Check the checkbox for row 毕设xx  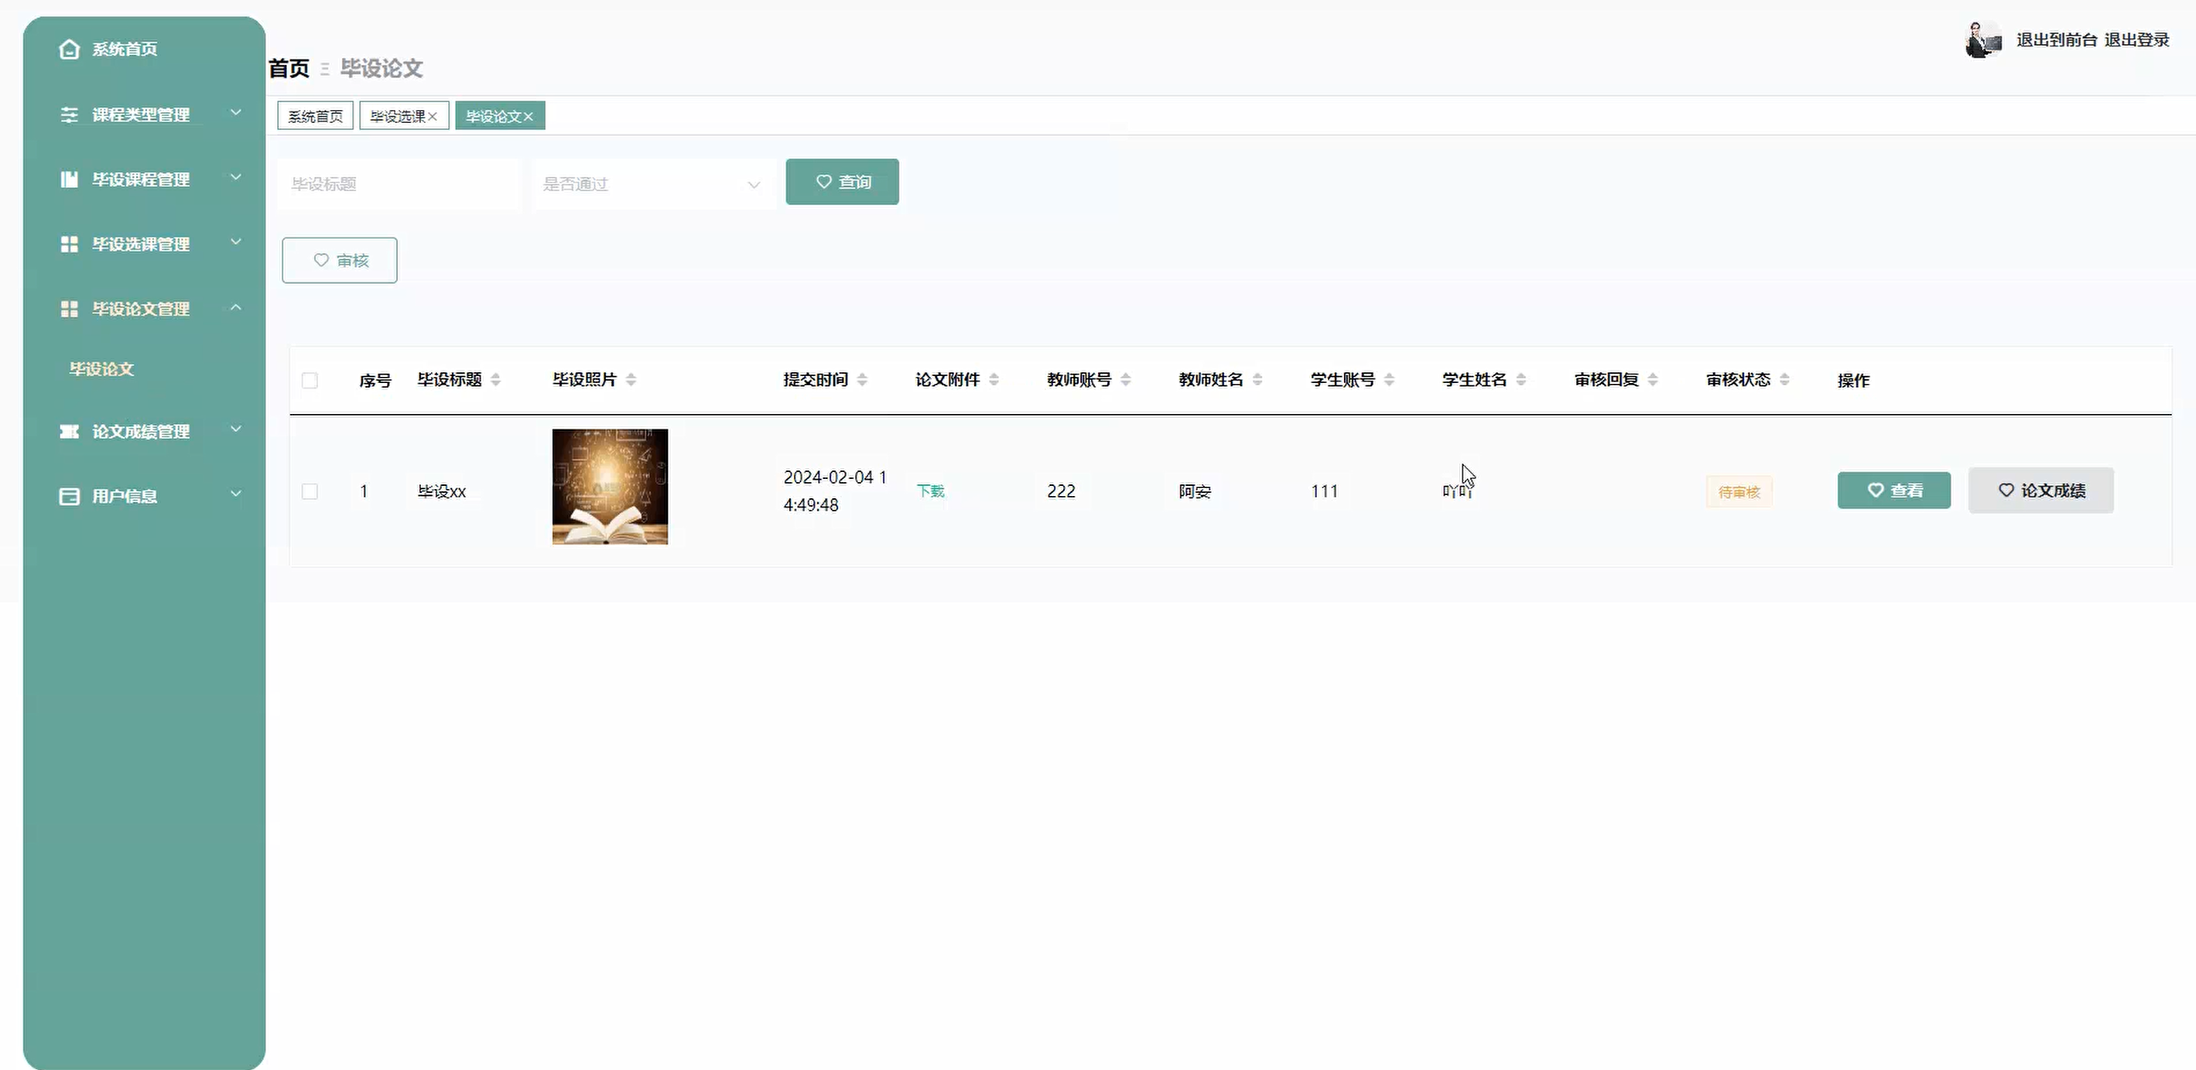coord(310,491)
